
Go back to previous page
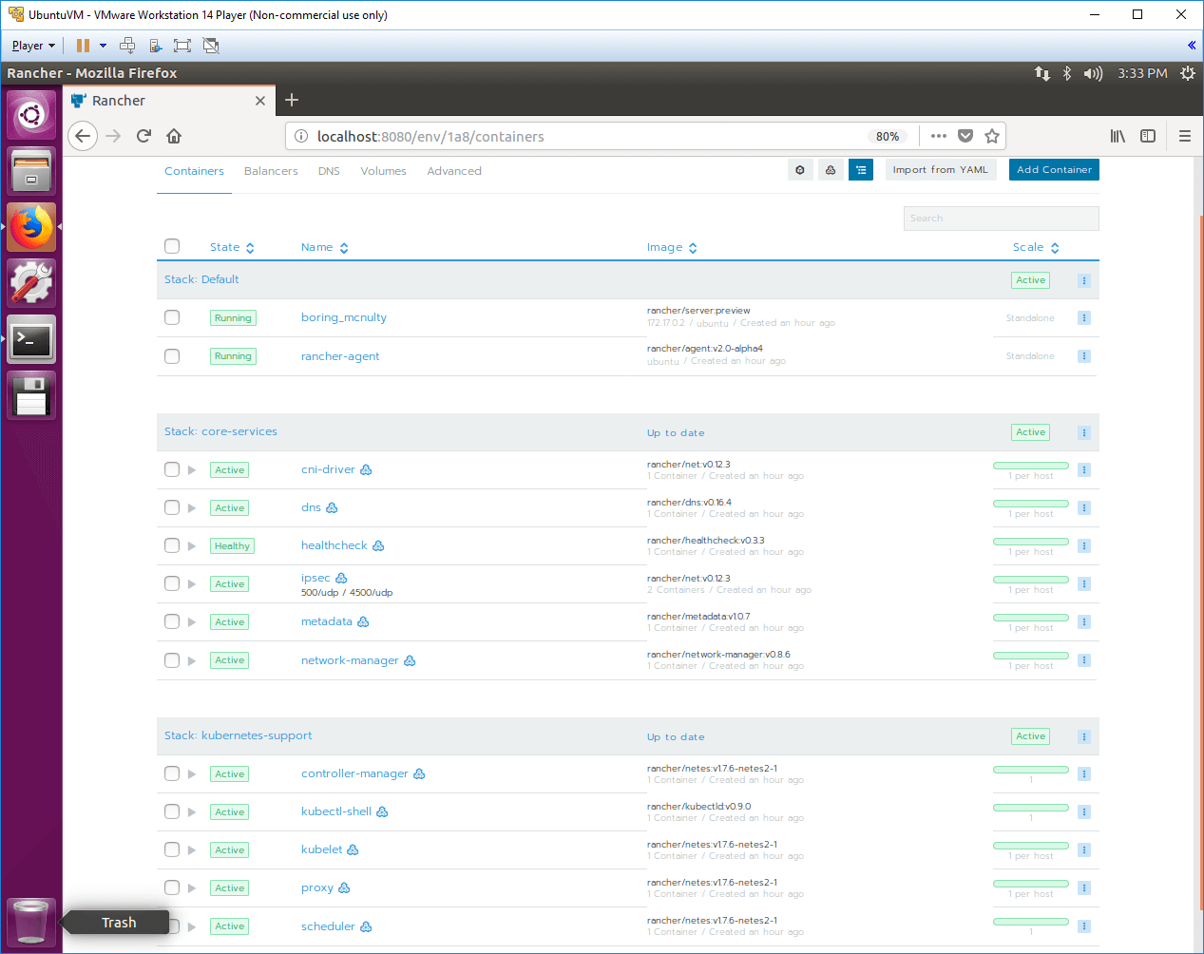click(x=83, y=136)
